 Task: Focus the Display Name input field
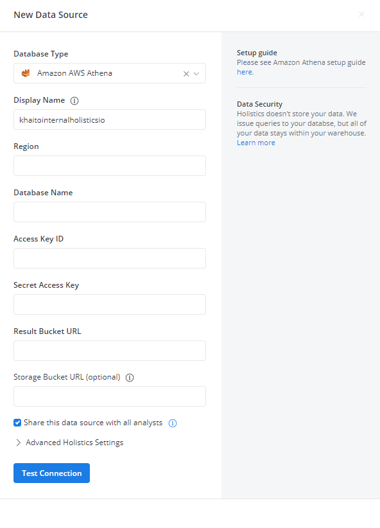click(x=110, y=119)
